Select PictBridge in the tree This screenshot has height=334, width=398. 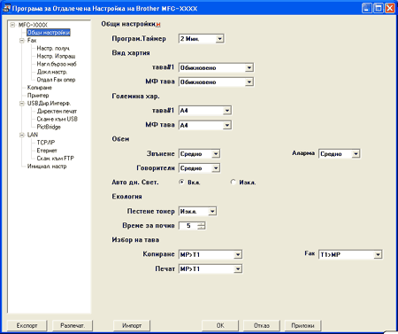49,127
